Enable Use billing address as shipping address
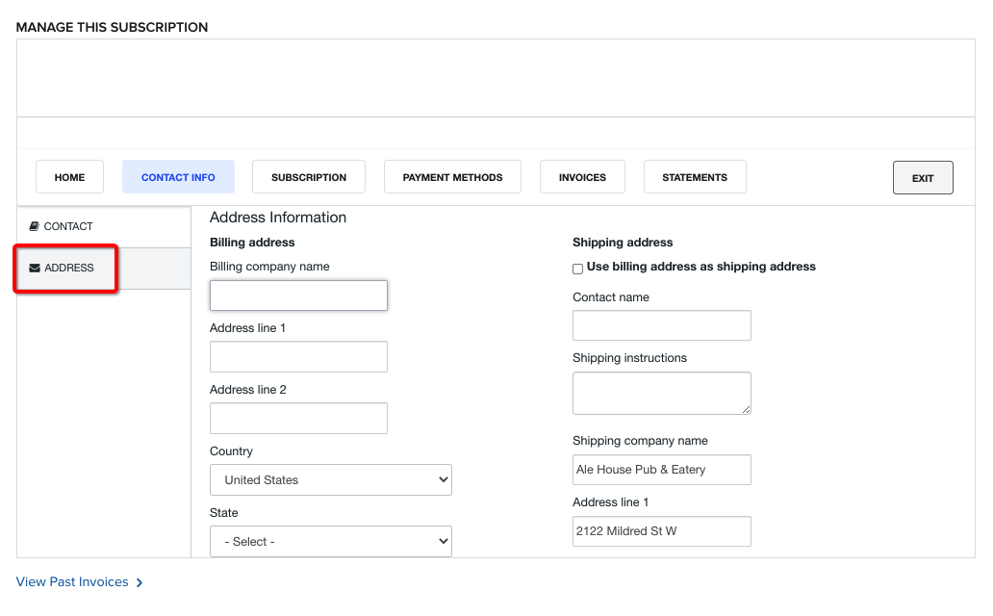The width and height of the screenshot is (993, 616). (577, 269)
